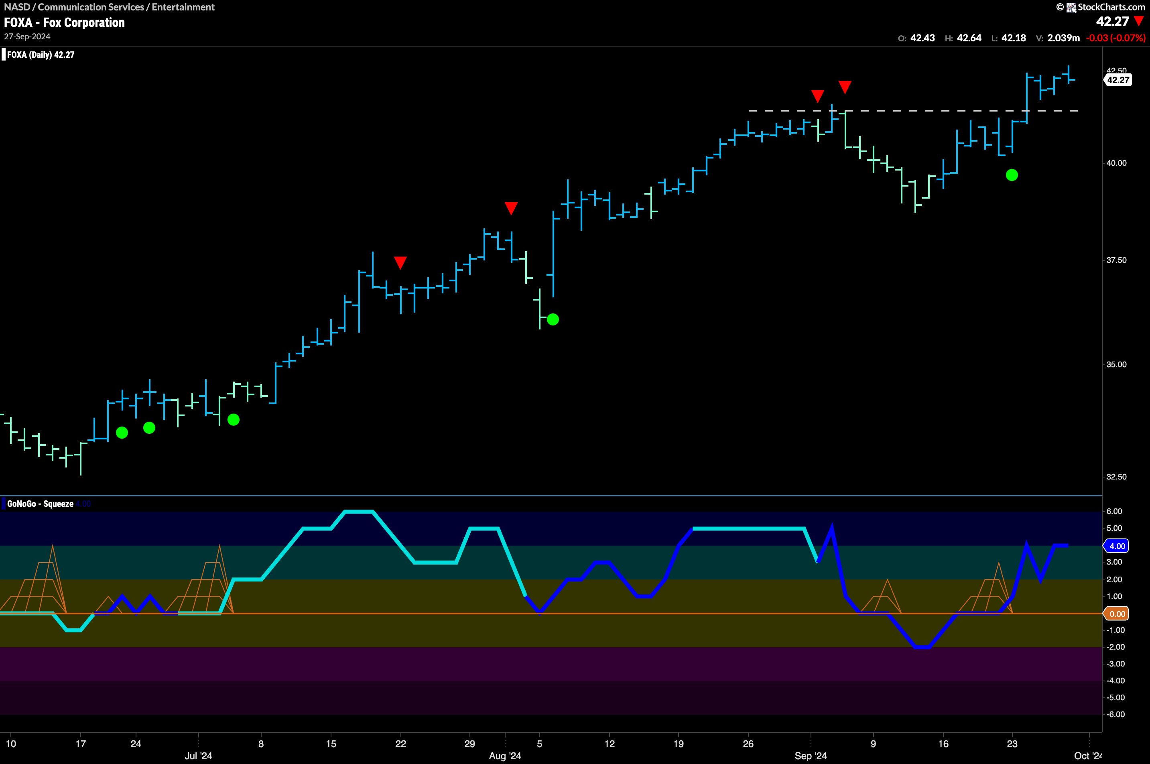Screen dimensions: 1150x764
Task: Click the Sep '24 date axis label
Action: coord(811,756)
